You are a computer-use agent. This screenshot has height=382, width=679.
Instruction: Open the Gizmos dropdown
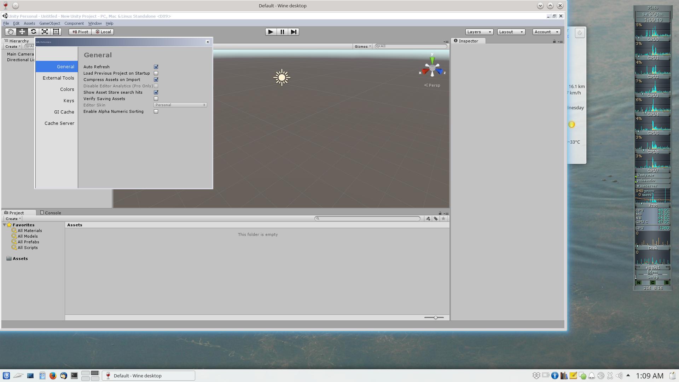tap(362, 46)
